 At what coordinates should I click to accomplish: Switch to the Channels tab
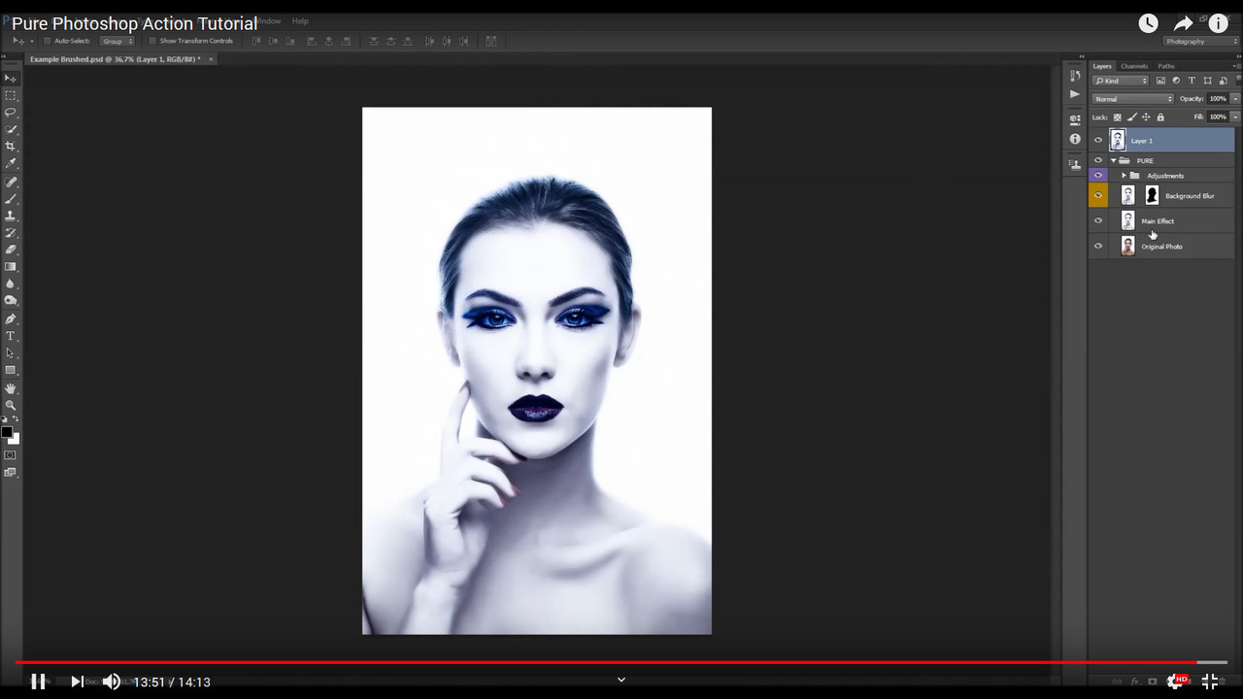click(x=1134, y=66)
